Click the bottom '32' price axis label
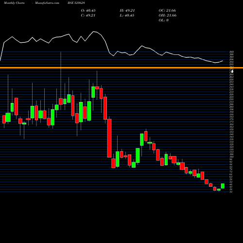Screen dimensions: 243x243 coord(231,192)
